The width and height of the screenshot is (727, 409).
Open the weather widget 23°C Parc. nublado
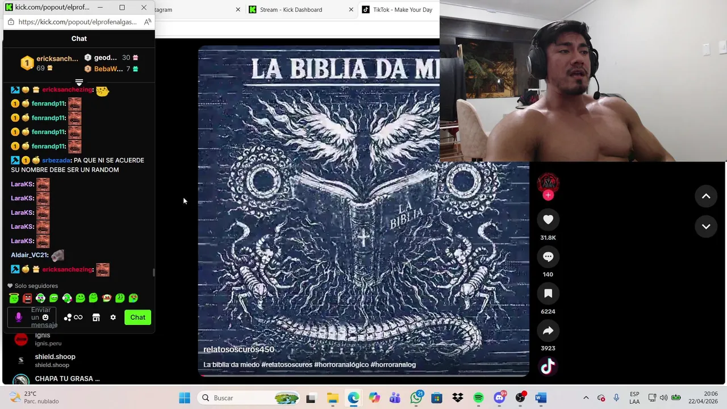(x=34, y=398)
